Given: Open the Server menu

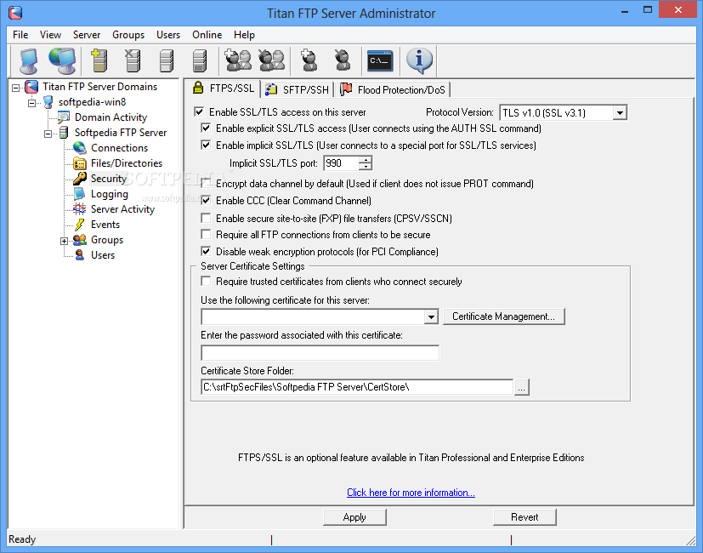Looking at the screenshot, I should (87, 35).
